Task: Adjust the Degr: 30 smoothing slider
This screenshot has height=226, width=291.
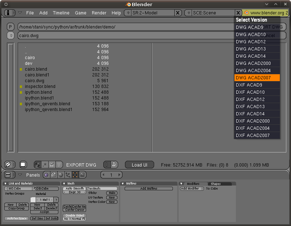Action: [x=74, y=192]
